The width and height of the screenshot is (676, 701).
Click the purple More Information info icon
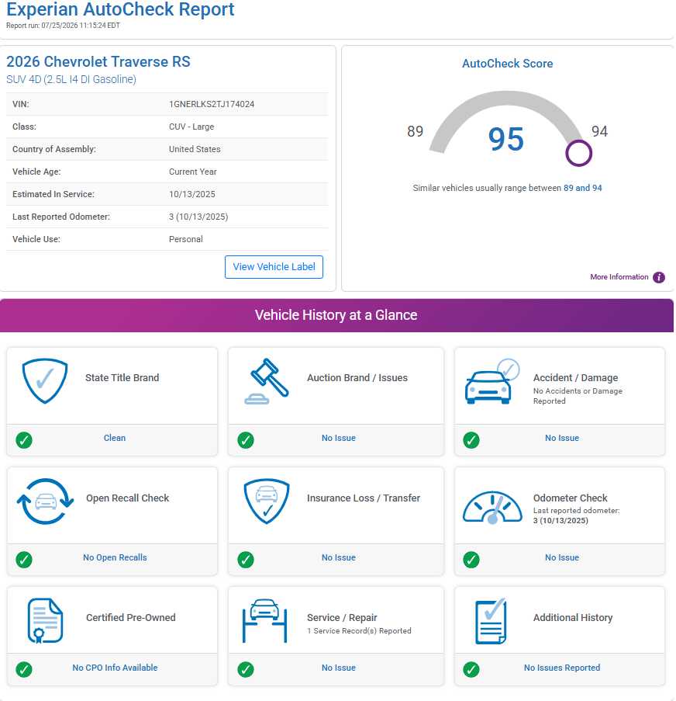[x=659, y=277]
